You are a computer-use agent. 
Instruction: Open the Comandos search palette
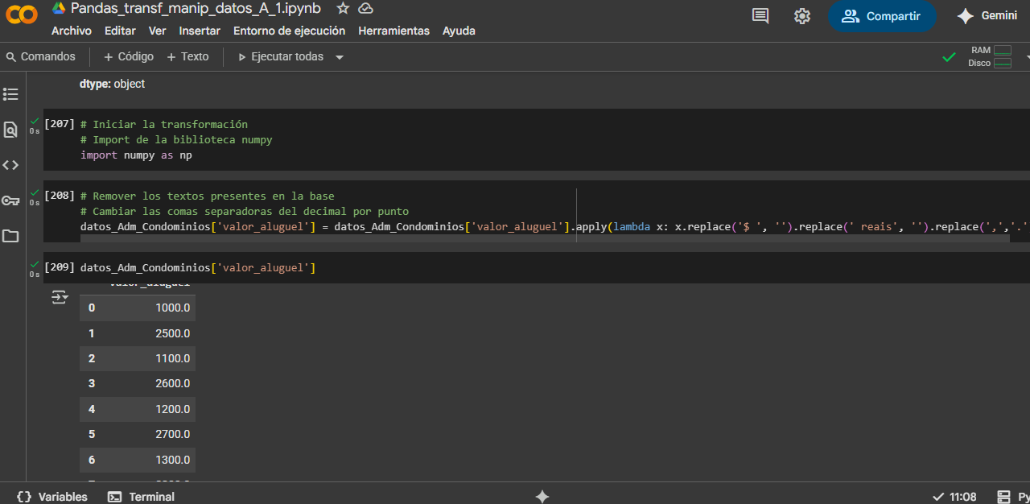[40, 56]
